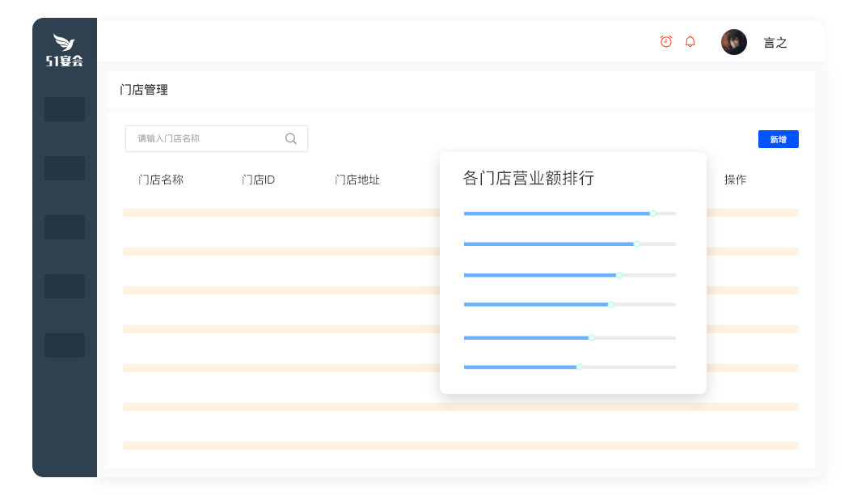Click the 新增 button
The height and width of the screenshot is (495, 857).
coord(778,138)
